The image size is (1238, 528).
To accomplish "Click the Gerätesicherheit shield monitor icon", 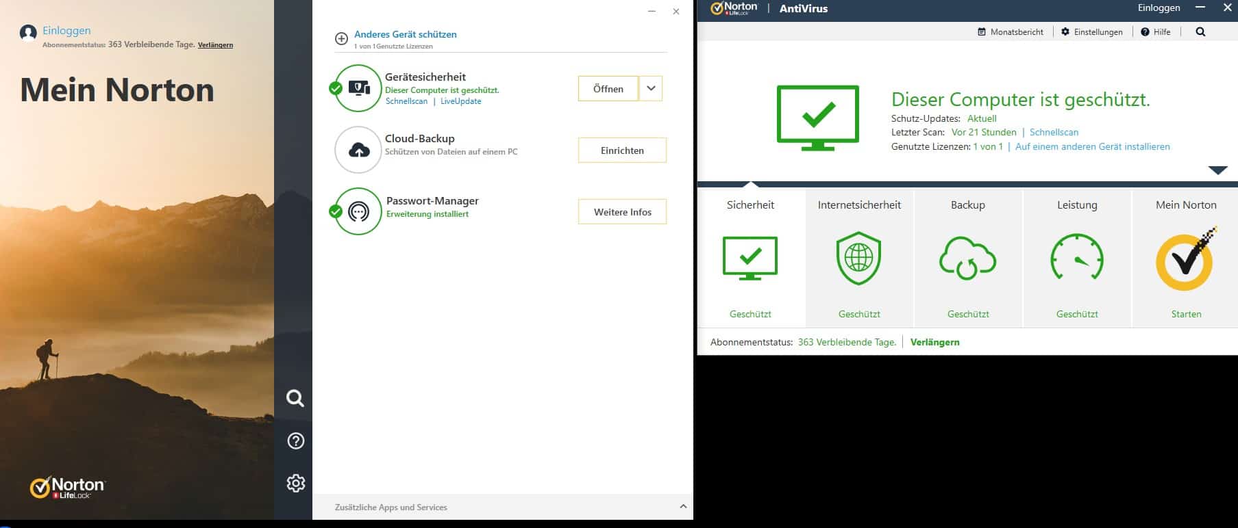I will [359, 88].
